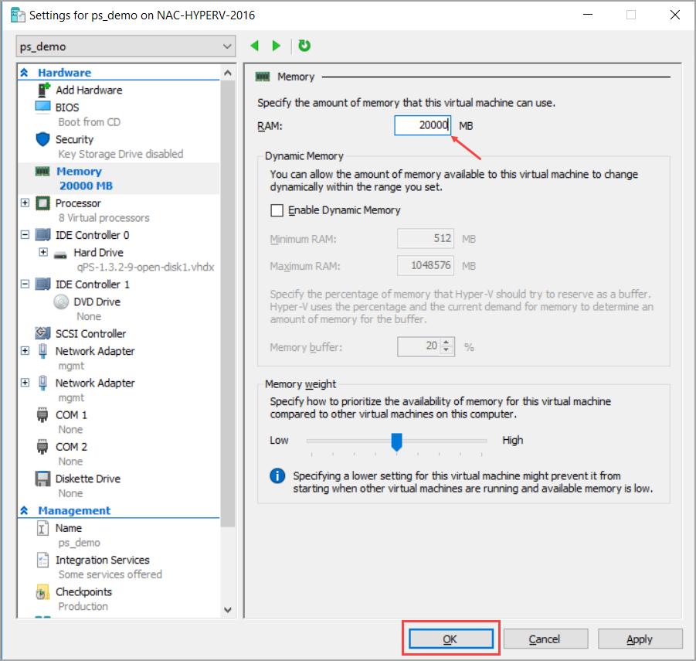Click the Add Hardware icon

click(43, 90)
